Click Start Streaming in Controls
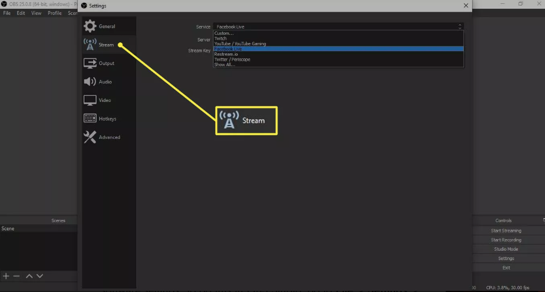Viewport: 545px width, 292px height. tap(506, 230)
